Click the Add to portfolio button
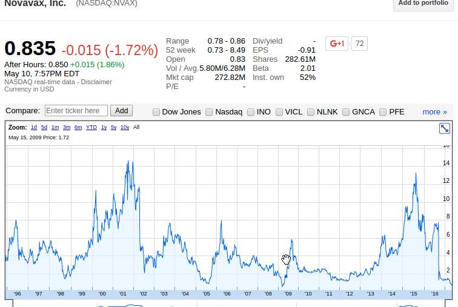This screenshot has height=307, width=458. point(423,4)
